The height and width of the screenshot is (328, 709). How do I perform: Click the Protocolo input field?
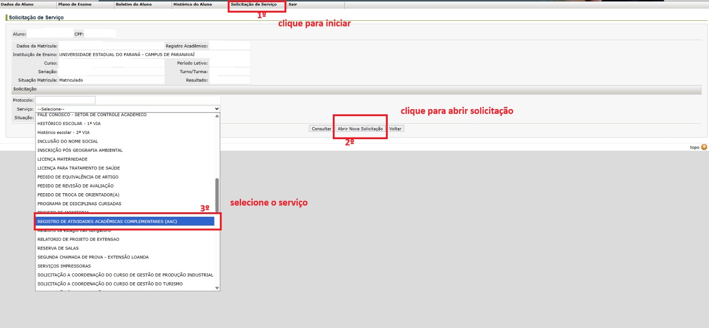tap(65, 100)
